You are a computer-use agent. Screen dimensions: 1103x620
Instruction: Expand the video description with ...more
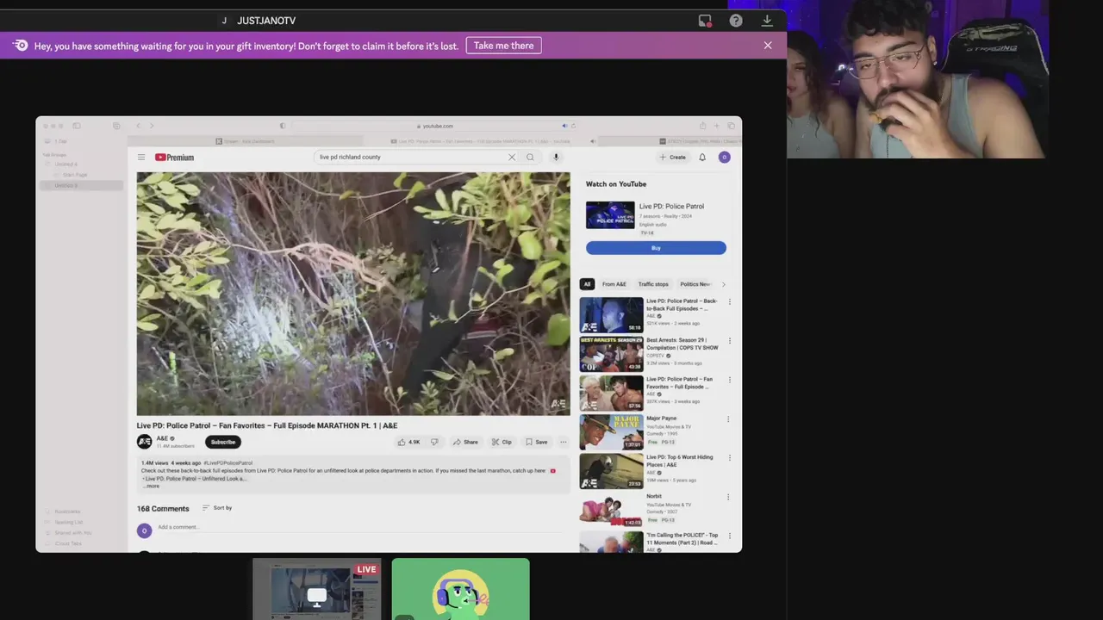[x=151, y=486]
